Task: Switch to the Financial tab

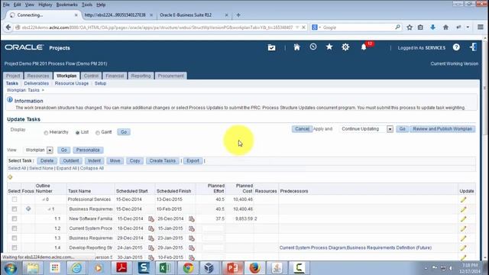Action: pos(115,76)
